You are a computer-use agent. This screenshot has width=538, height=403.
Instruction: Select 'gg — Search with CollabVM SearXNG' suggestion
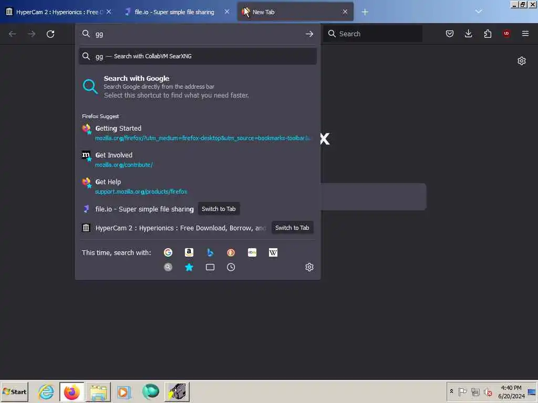198,56
